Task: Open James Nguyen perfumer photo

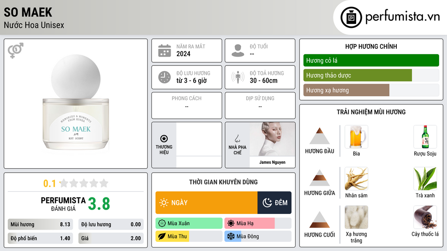Action: pos(272,139)
